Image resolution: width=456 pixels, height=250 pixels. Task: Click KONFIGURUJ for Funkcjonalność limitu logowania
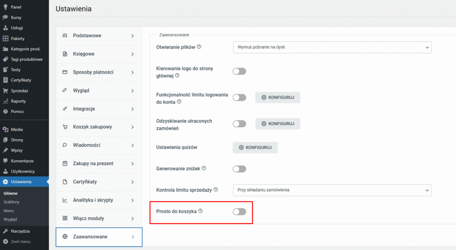278,97
